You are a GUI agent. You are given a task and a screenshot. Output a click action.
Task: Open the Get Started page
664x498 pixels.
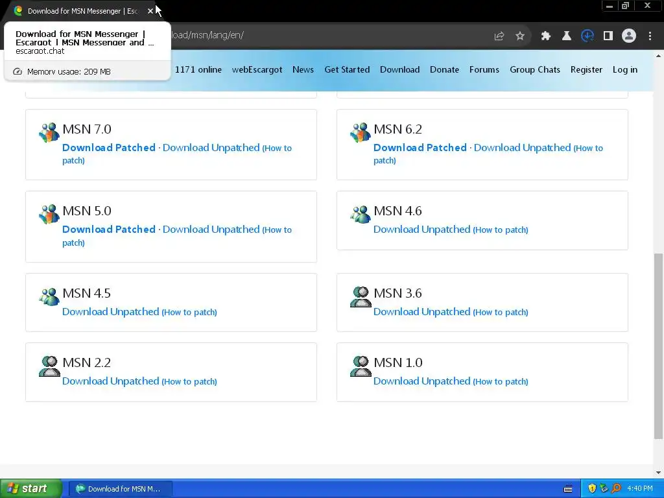coord(347,69)
